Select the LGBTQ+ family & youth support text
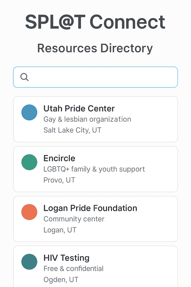This screenshot has width=191, height=287. point(94,169)
